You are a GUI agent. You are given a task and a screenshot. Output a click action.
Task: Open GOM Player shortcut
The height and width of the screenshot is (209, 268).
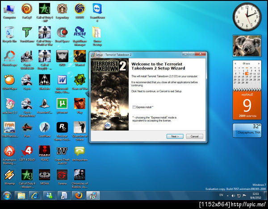click(x=9, y=82)
